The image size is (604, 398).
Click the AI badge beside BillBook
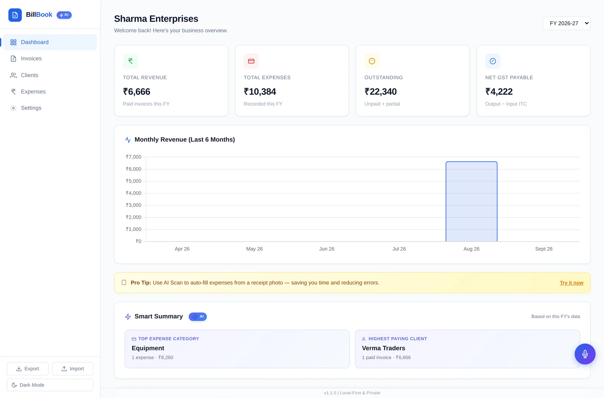click(64, 15)
